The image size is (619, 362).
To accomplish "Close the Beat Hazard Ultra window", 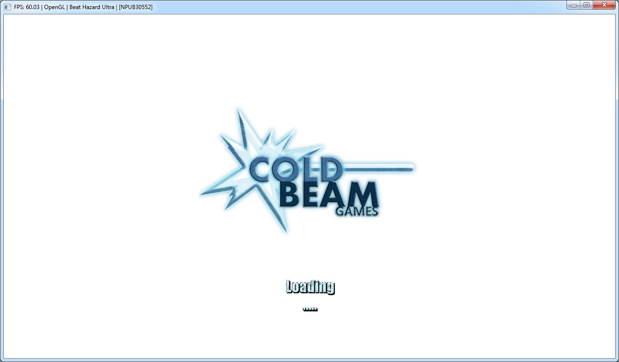I will 604,5.
